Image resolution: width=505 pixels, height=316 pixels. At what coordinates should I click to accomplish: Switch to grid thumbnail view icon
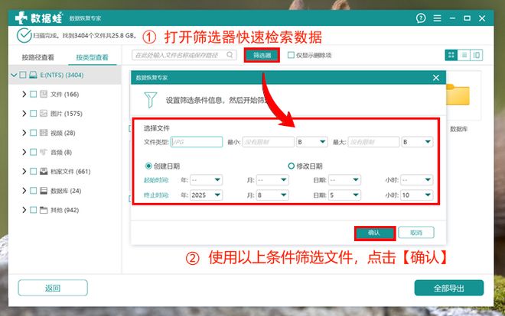coord(451,55)
